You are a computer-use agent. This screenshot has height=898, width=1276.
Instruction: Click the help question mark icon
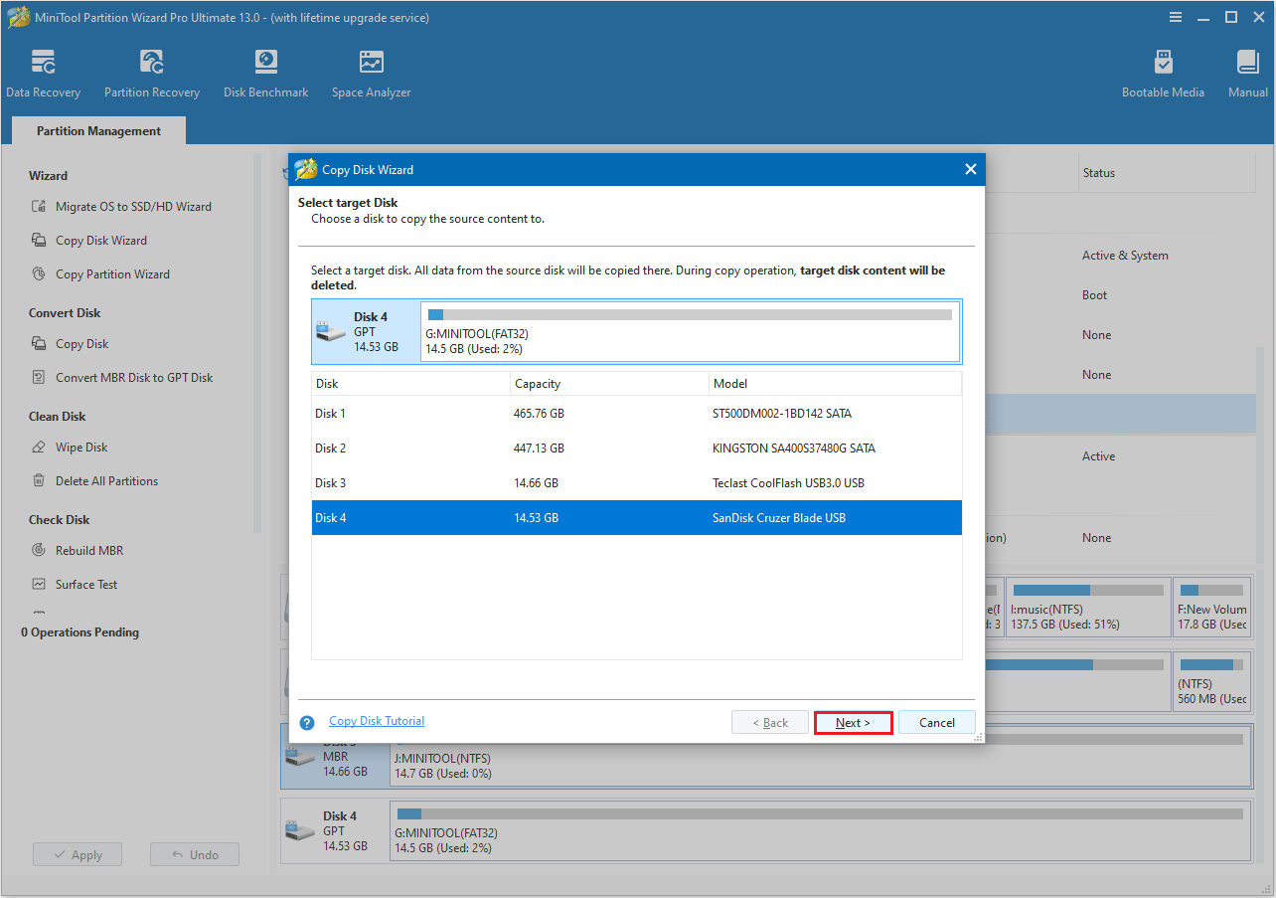(x=306, y=722)
